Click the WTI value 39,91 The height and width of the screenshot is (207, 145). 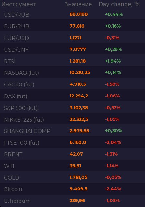pos(75,166)
